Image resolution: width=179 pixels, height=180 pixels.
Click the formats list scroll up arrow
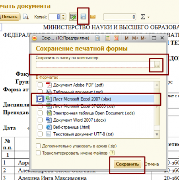157,85
